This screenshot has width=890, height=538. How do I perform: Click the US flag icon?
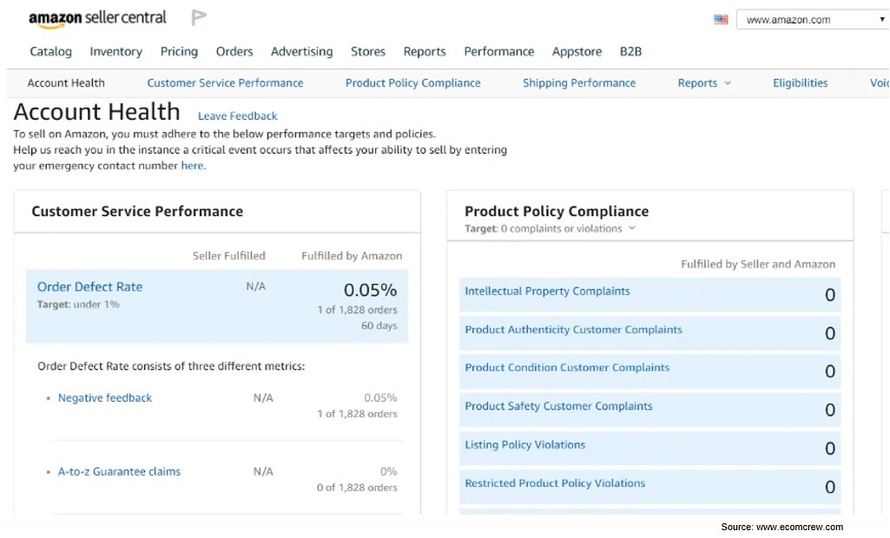[x=721, y=19]
